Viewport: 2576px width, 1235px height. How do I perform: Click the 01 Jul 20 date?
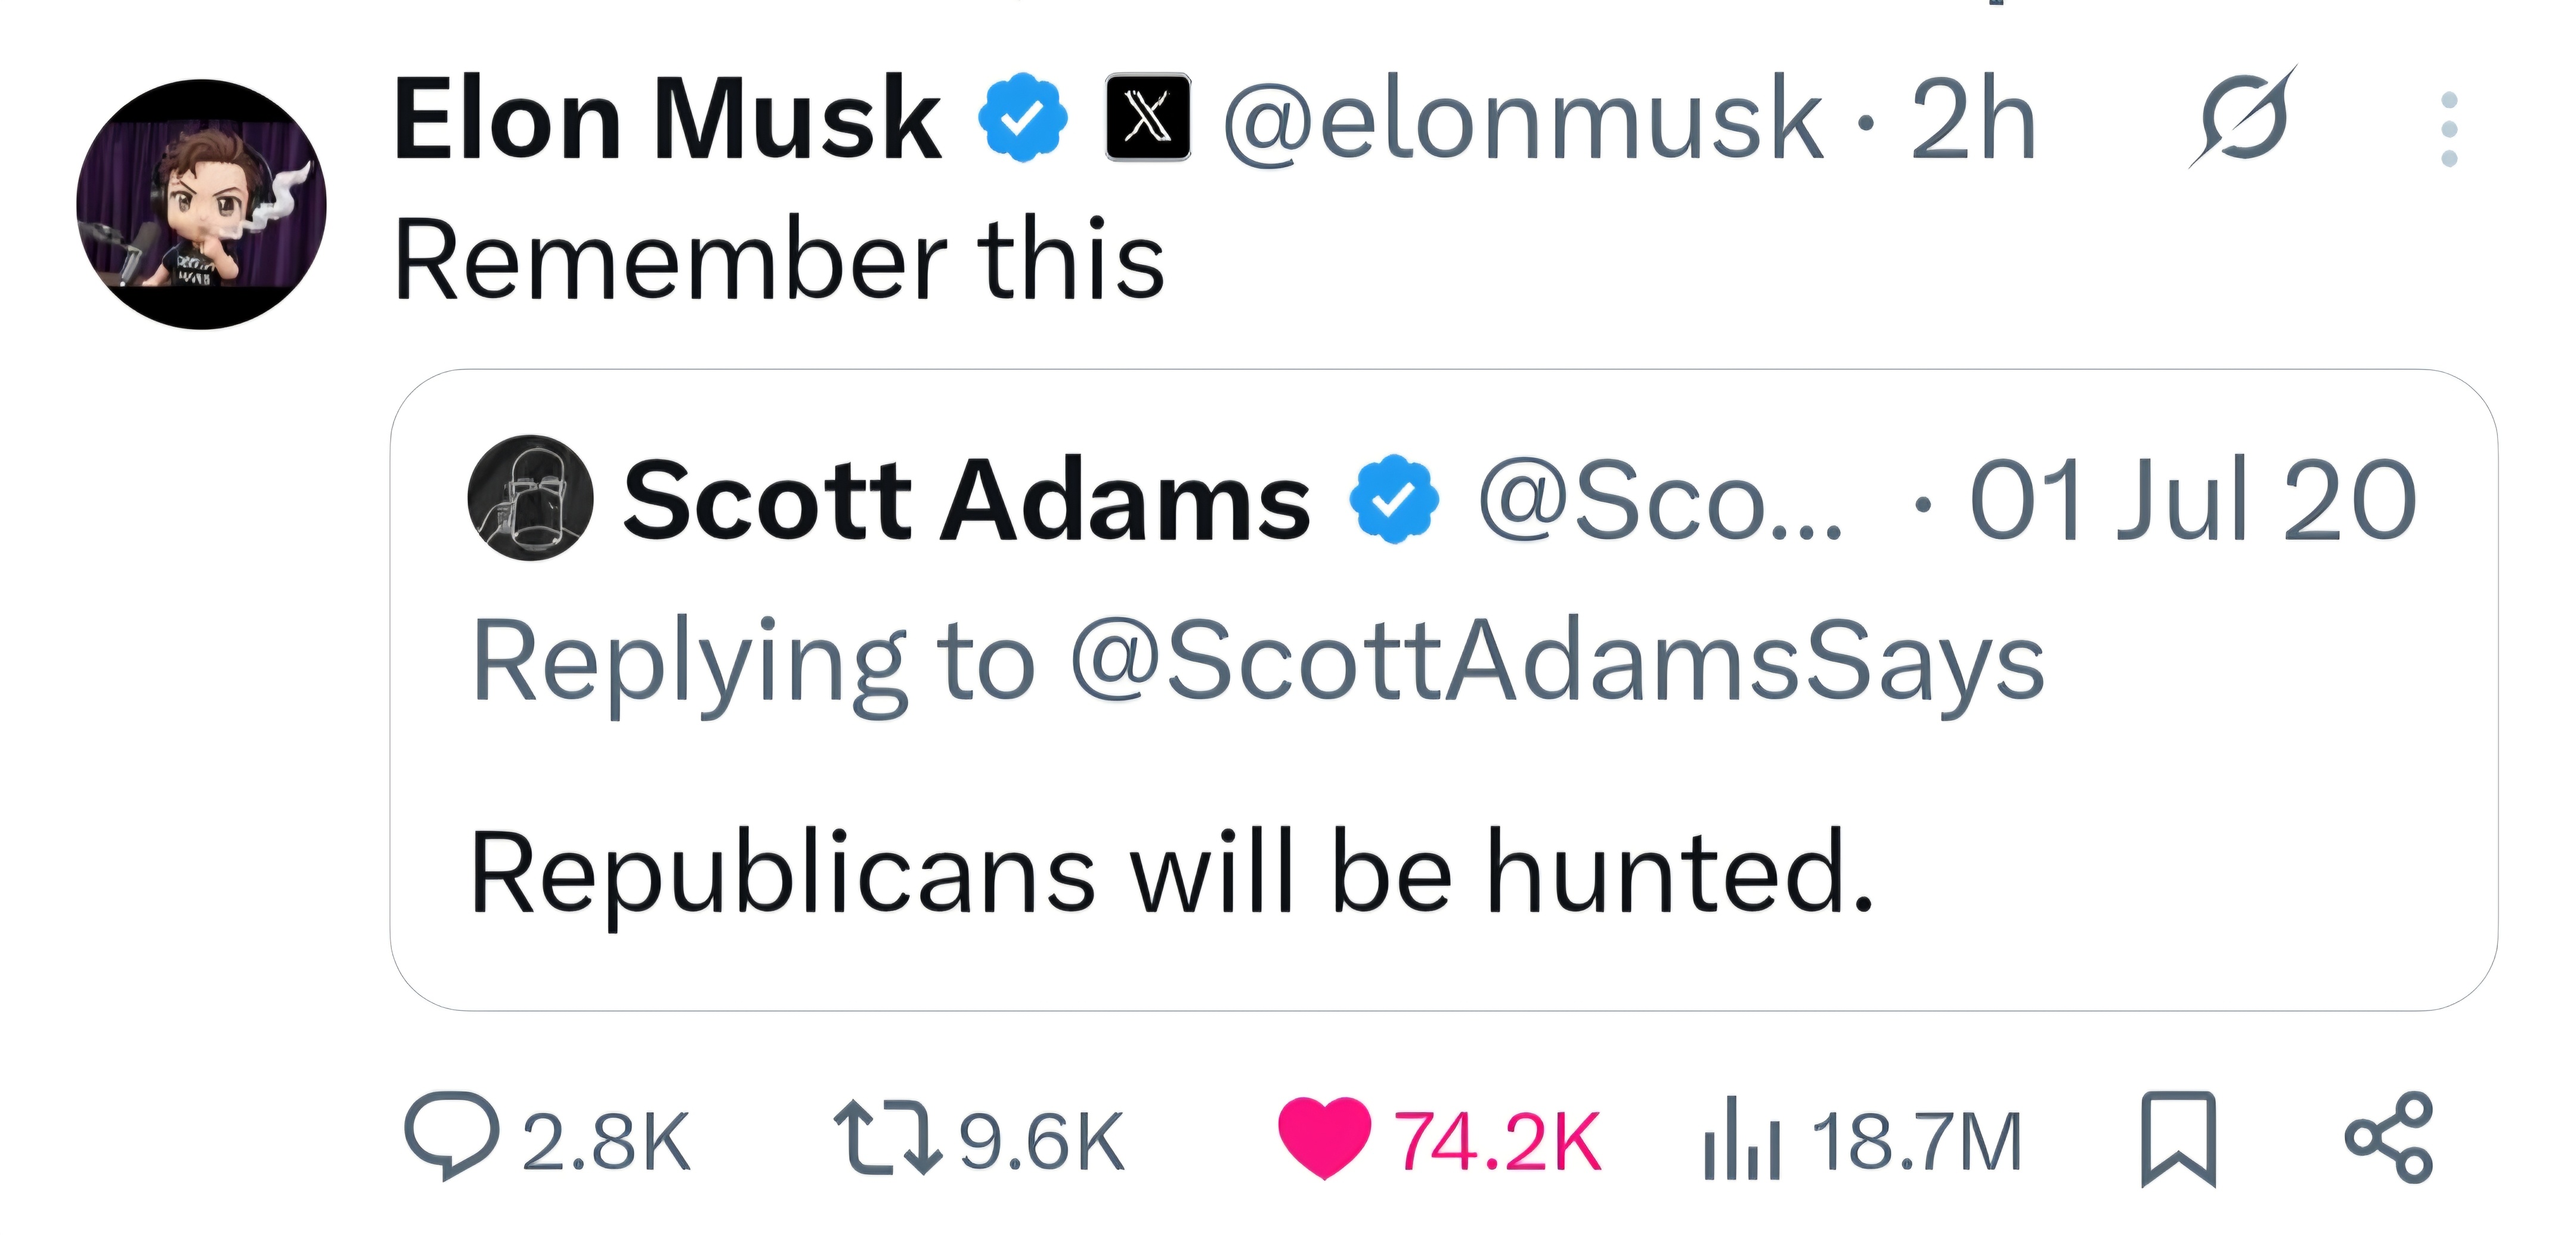click(x=2192, y=499)
